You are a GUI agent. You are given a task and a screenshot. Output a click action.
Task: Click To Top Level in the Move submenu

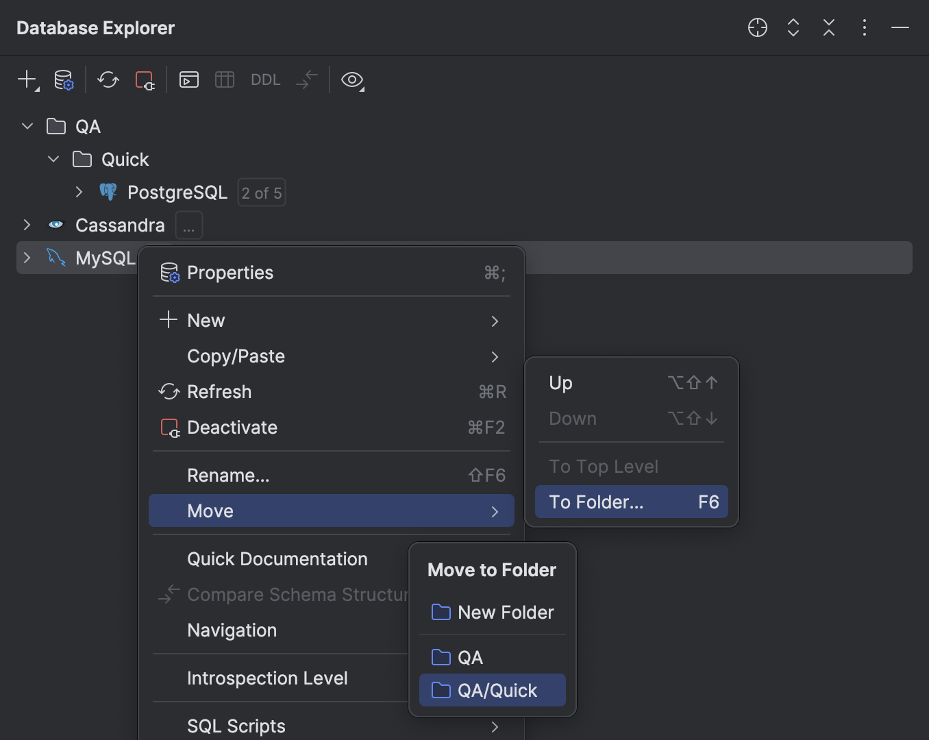(603, 466)
